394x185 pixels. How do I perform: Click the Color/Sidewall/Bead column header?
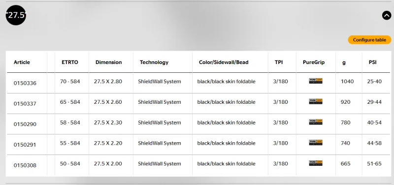click(224, 62)
